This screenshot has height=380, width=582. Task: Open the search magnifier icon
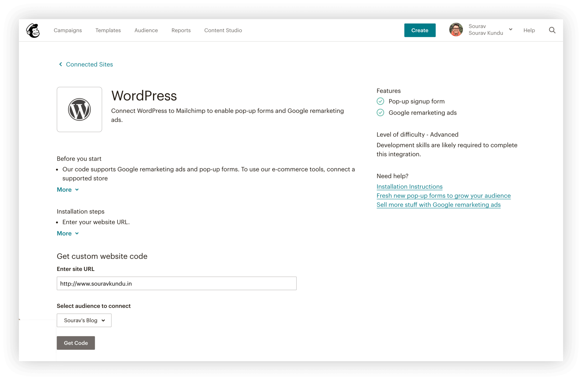coord(552,30)
